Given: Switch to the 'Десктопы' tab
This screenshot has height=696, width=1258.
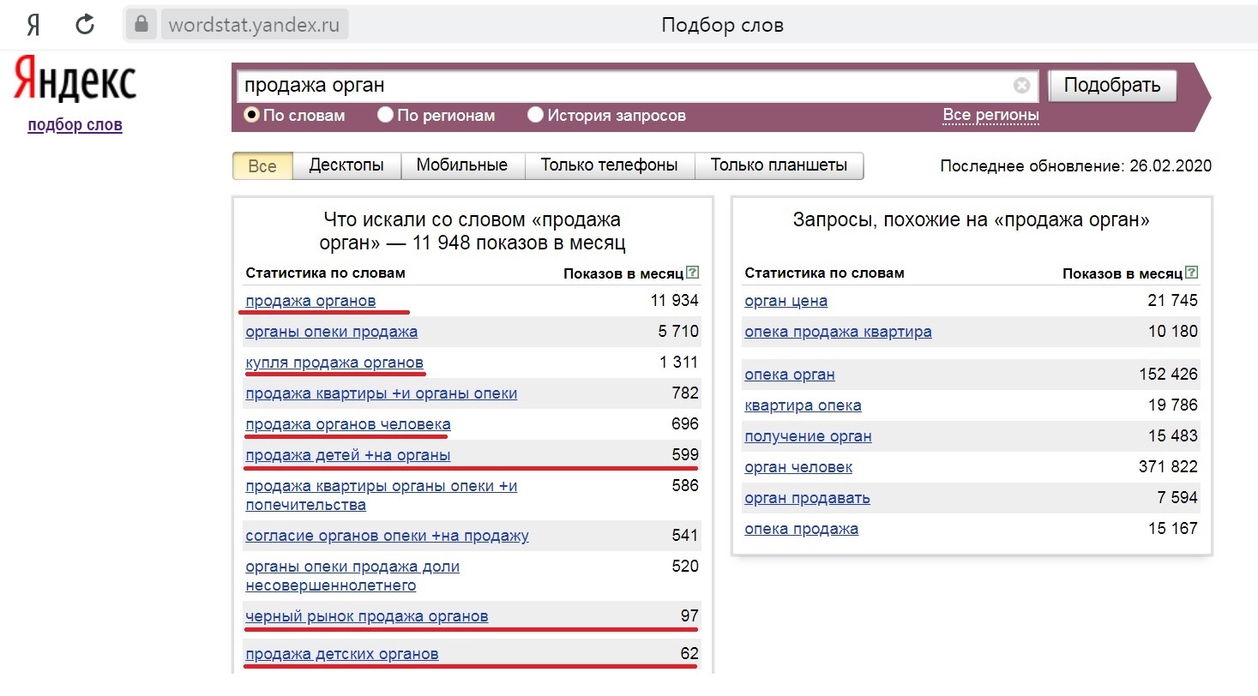Looking at the screenshot, I should (346, 165).
